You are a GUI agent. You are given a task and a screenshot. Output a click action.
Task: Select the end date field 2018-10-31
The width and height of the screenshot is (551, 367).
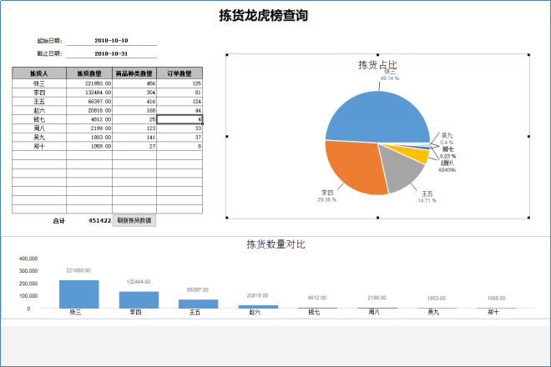click(x=111, y=53)
